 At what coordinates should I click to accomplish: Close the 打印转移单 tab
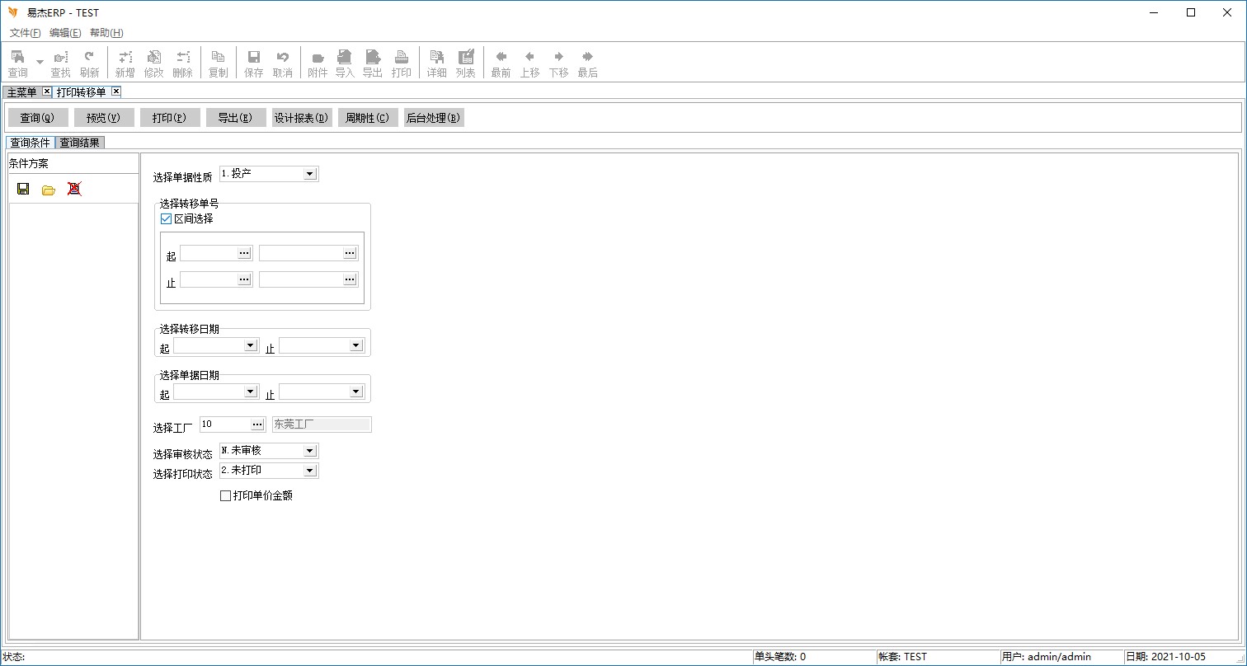[116, 91]
